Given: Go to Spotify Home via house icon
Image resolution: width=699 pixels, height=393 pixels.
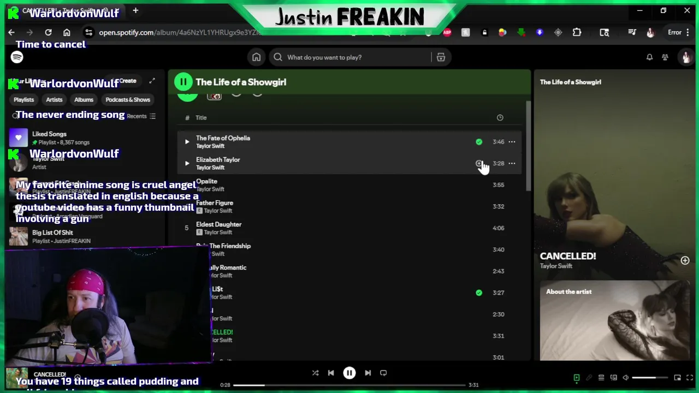Looking at the screenshot, I should click(256, 57).
